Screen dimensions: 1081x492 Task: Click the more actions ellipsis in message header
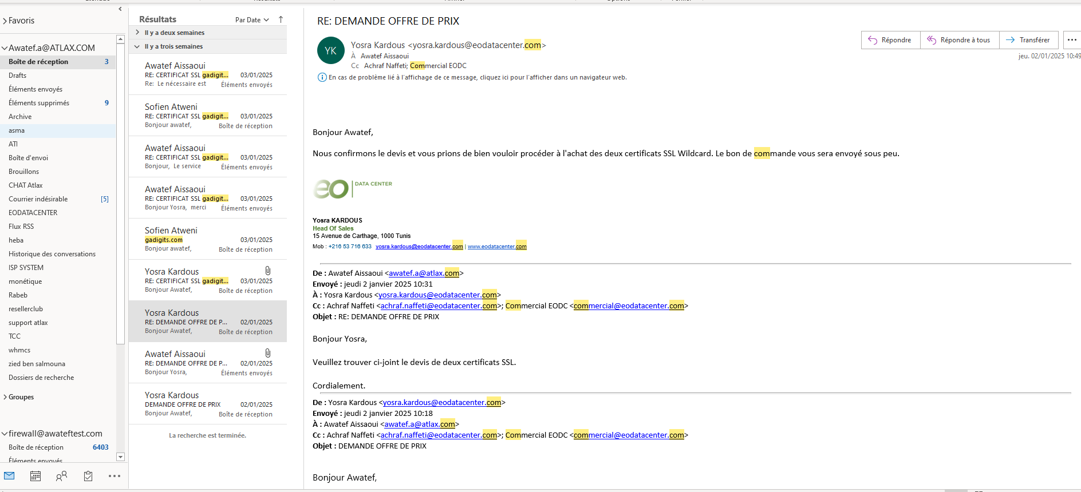pyautogui.click(x=1072, y=40)
